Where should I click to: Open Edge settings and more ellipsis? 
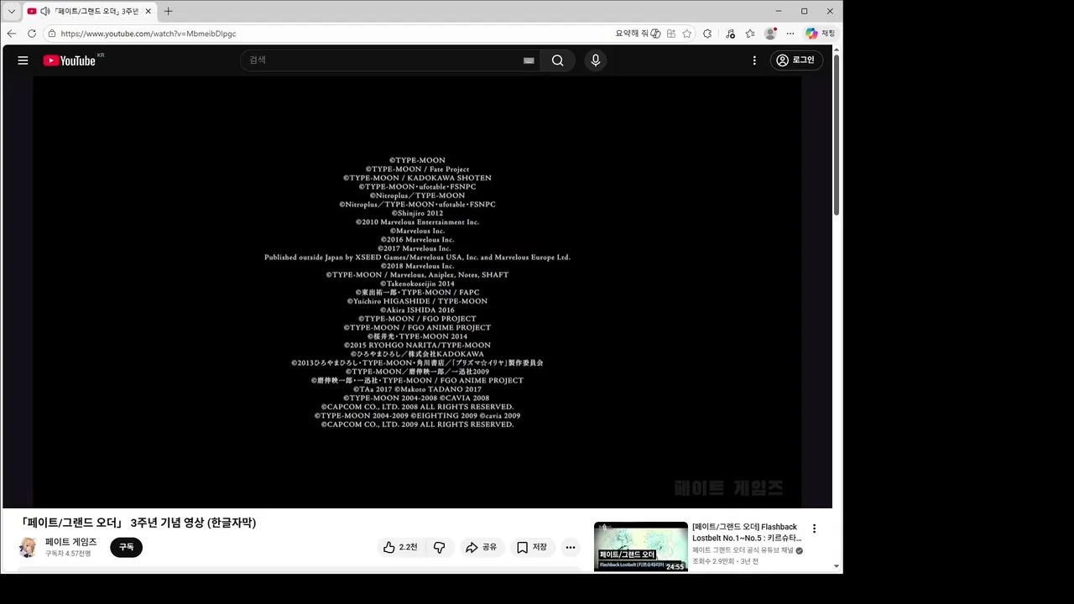point(790,34)
